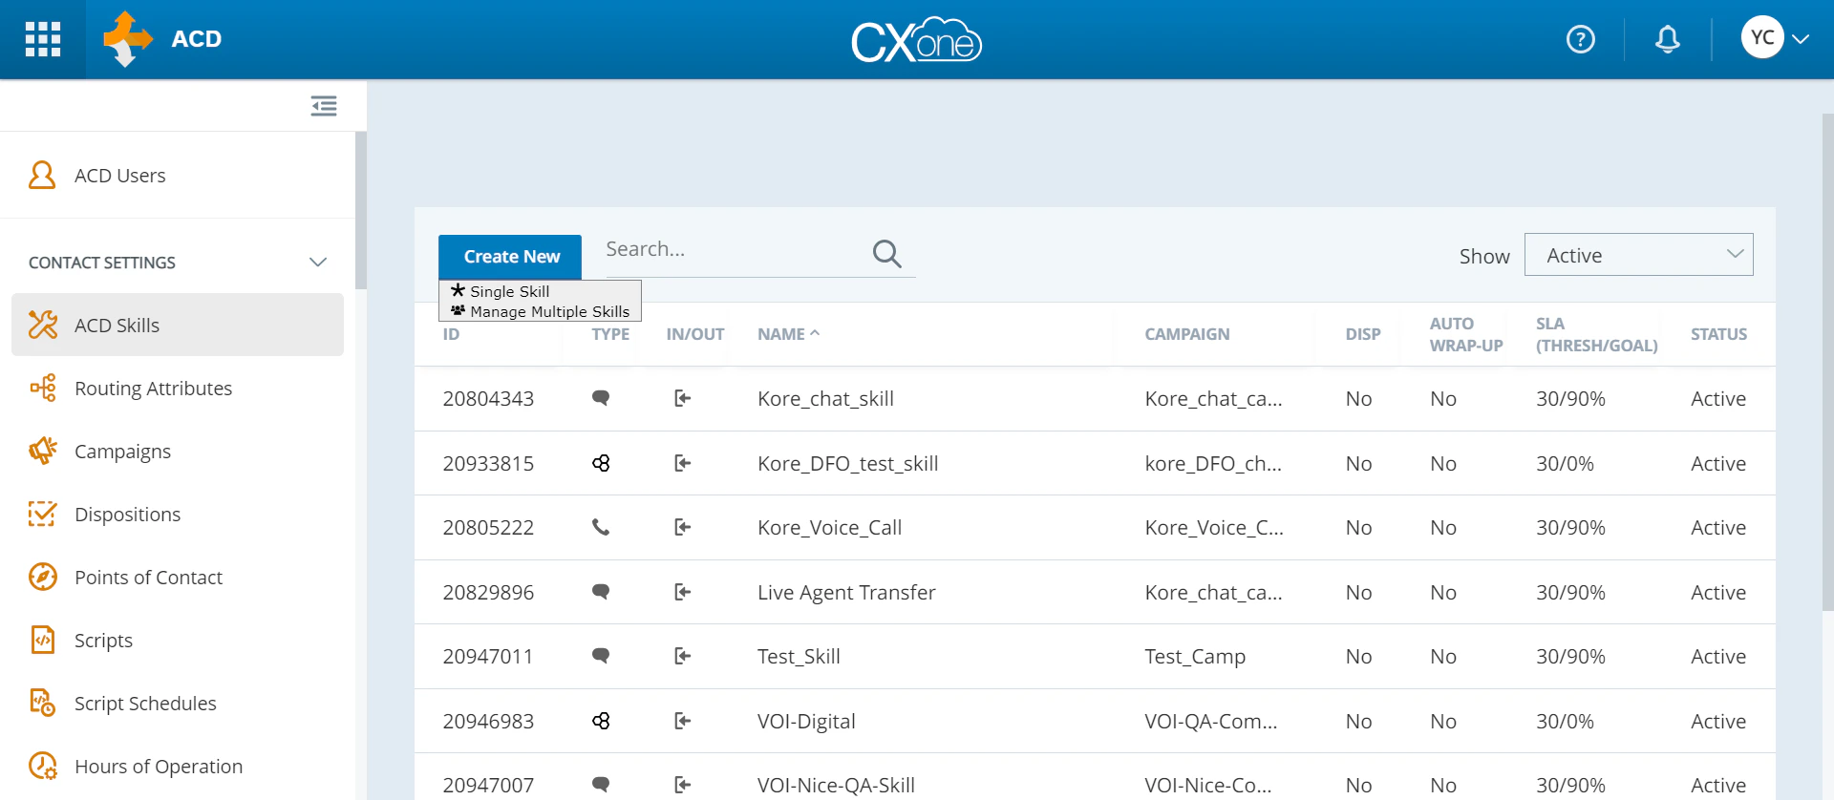Click chat type icon for Kore_chat_skill

click(601, 398)
